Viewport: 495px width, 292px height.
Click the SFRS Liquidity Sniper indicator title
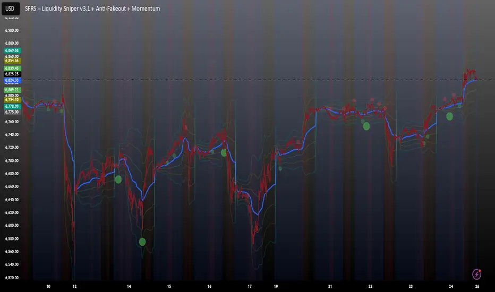click(x=92, y=9)
